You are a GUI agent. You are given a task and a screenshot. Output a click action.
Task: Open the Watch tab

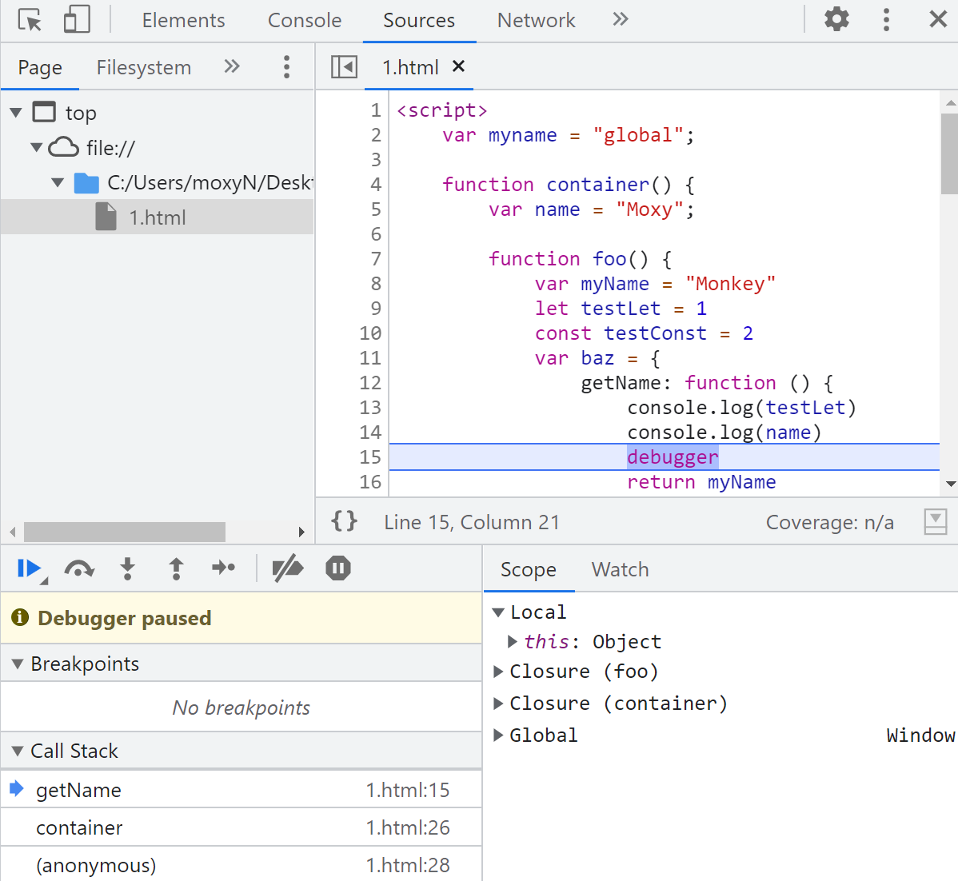(620, 569)
